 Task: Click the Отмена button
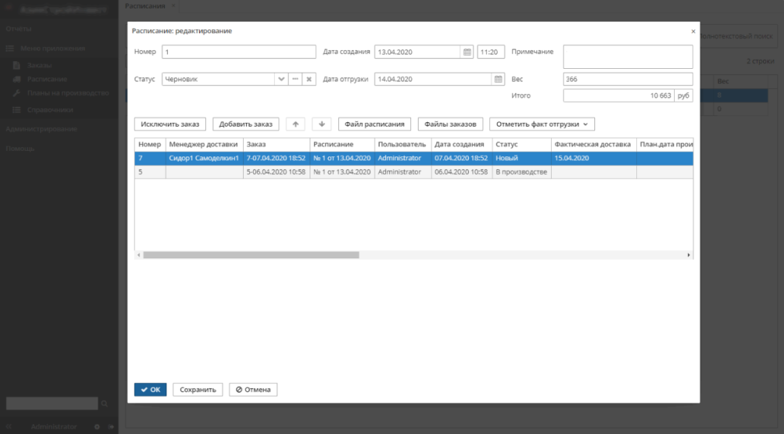(253, 390)
